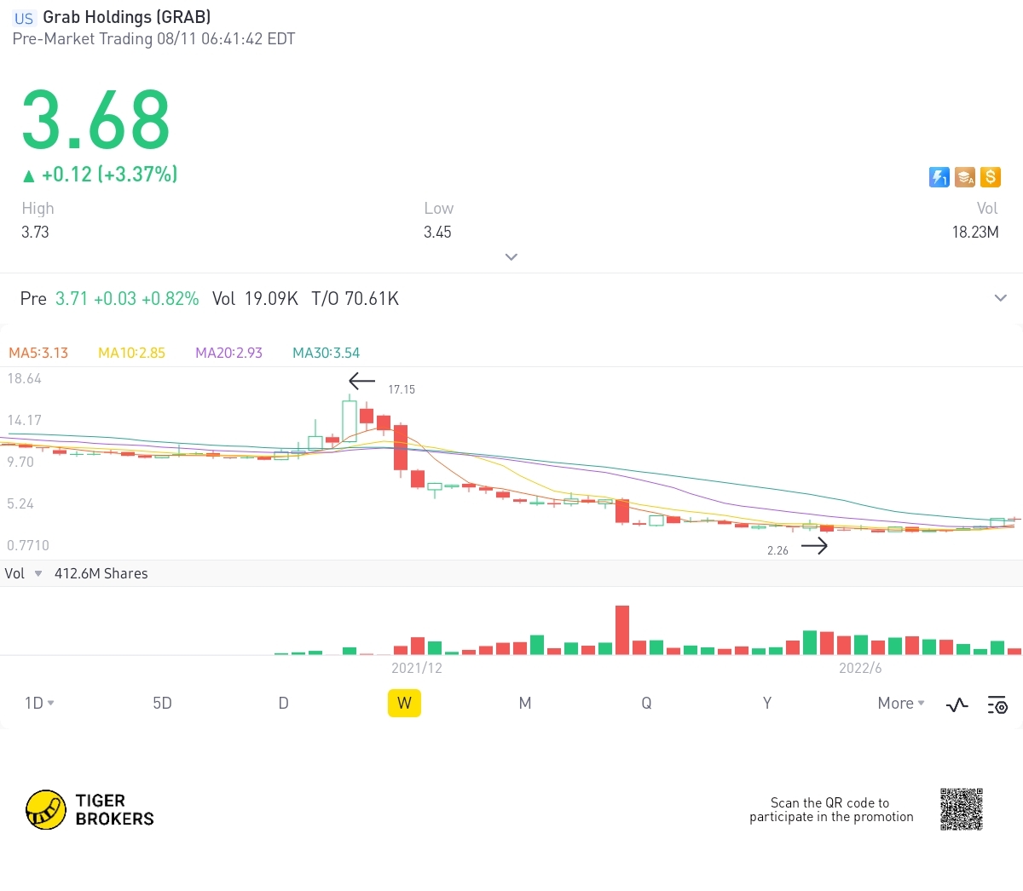Screen dimensions: 1023x891
Task: Tap the +0.12 (+3.37%) change value
Action: click(x=110, y=174)
